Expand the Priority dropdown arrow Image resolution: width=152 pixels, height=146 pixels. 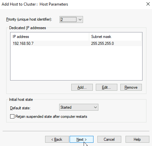(x=80, y=20)
